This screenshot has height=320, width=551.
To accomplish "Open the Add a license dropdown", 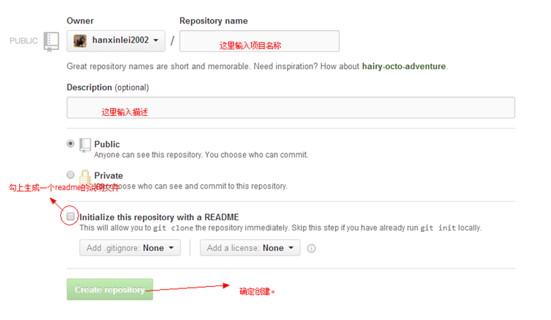I will 251,248.
